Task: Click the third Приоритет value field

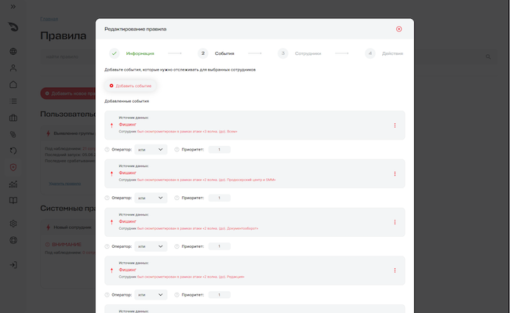Action: 220,246
